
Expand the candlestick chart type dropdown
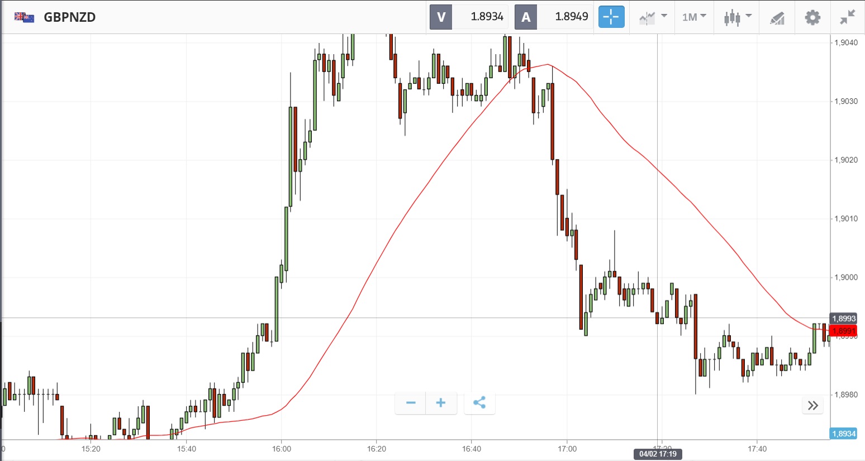(738, 17)
